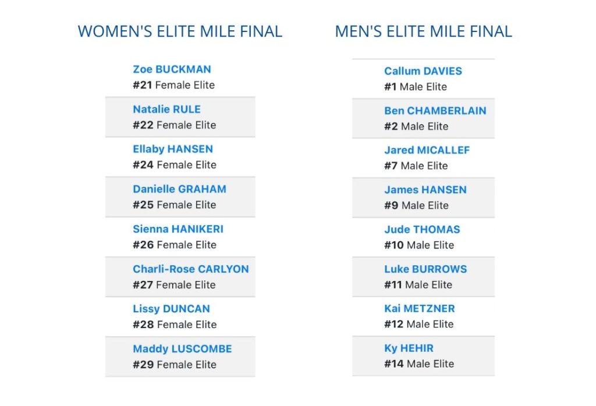Click Ky HEHIR name link

[x=409, y=348]
